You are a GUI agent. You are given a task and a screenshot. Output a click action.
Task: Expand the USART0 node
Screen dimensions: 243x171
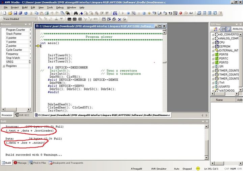213,87
